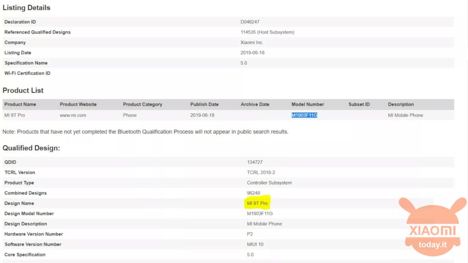The height and width of the screenshot is (263, 468).
Task: Select the "Design Name" label
Action: point(19,203)
